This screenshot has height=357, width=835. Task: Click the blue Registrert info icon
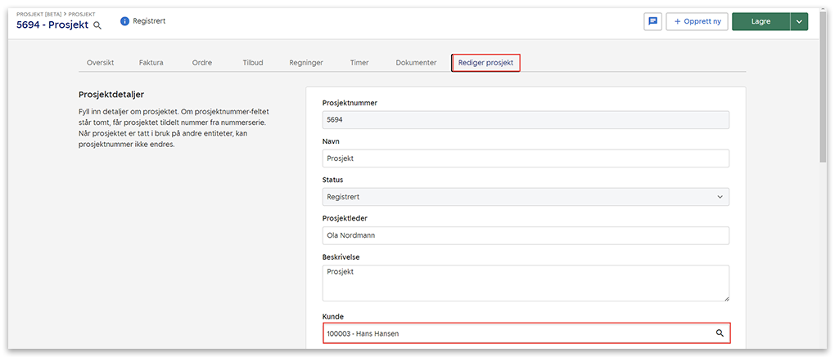pyautogui.click(x=124, y=21)
